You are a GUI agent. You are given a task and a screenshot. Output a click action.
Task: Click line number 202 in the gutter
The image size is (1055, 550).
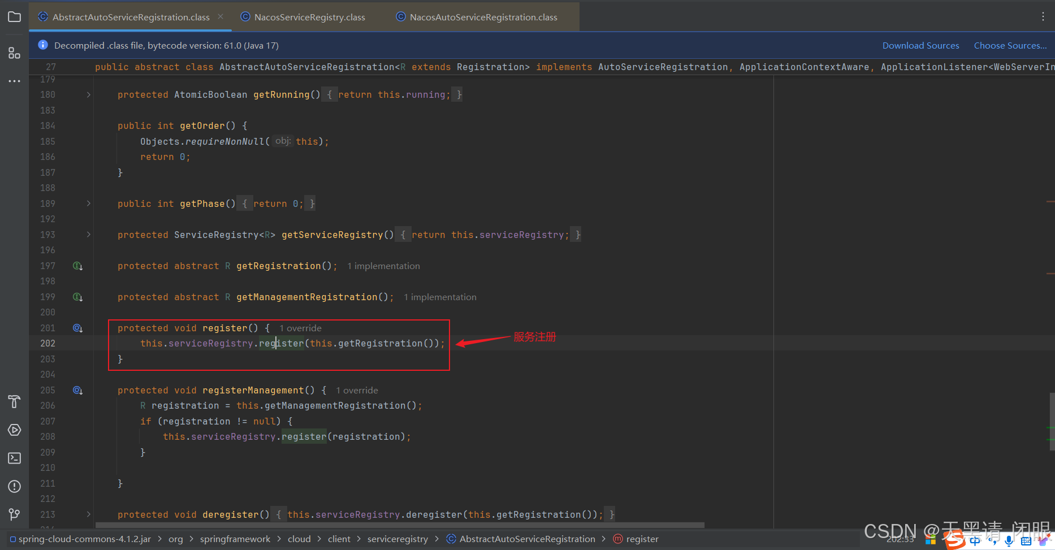pyautogui.click(x=47, y=343)
